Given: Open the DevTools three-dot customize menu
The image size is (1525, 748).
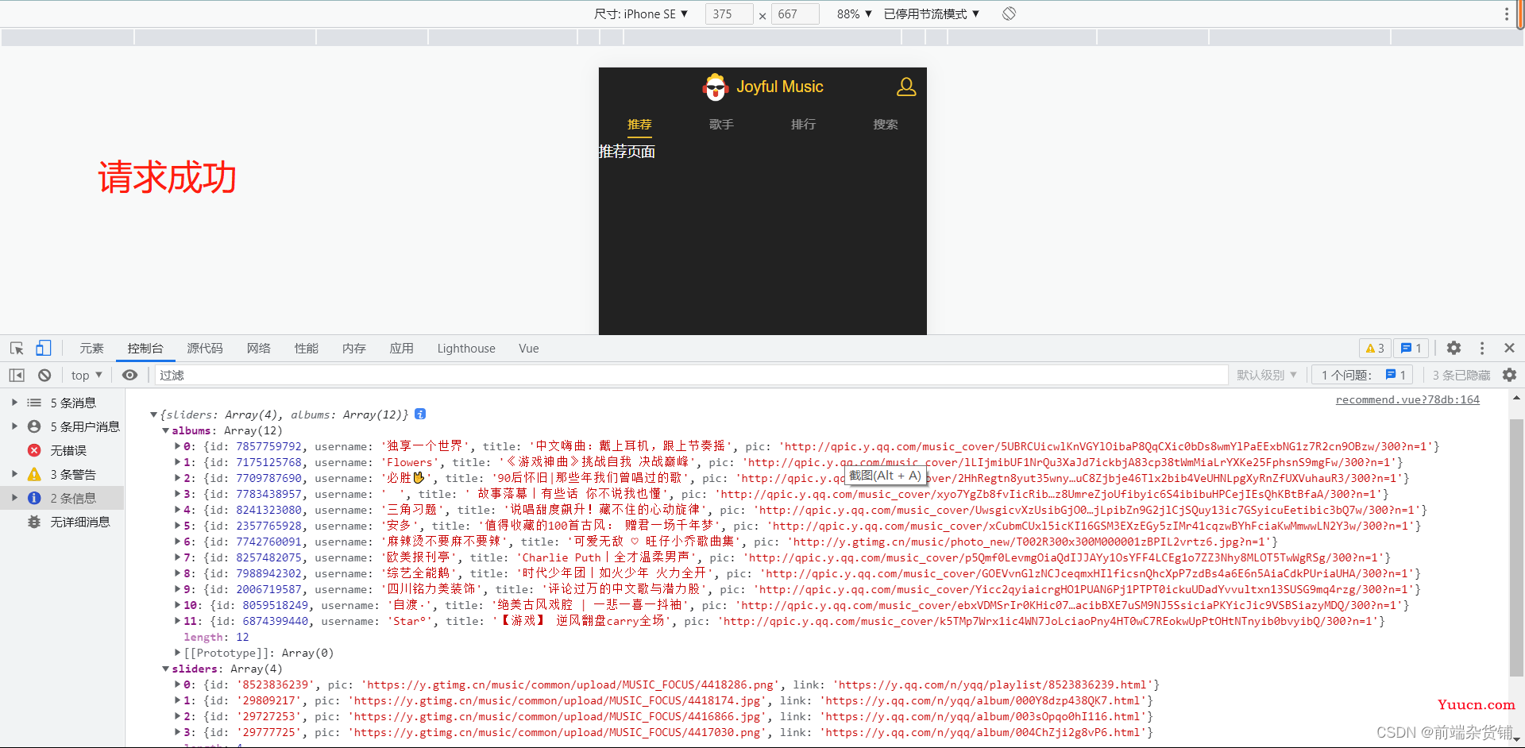Looking at the screenshot, I should 1482,349.
